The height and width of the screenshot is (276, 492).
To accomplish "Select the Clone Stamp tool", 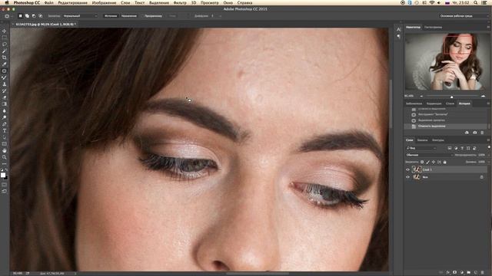I will [5, 84].
